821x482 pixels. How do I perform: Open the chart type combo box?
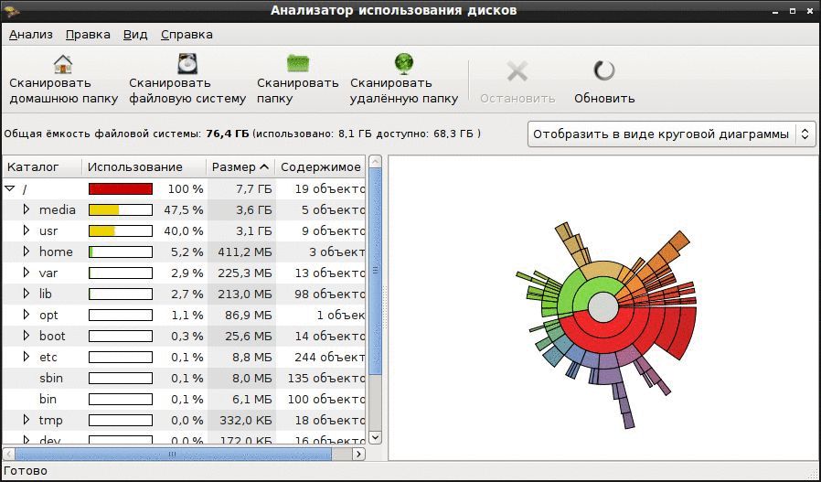point(672,134)
